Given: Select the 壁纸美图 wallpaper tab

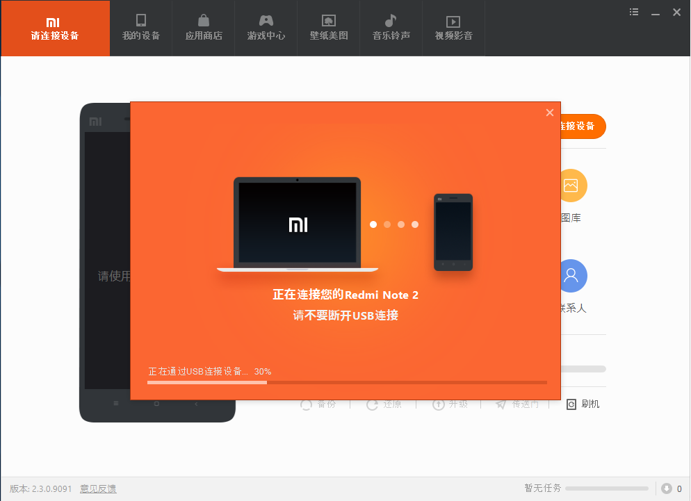Looking at the screenshot, I should (x=329, y=28).
